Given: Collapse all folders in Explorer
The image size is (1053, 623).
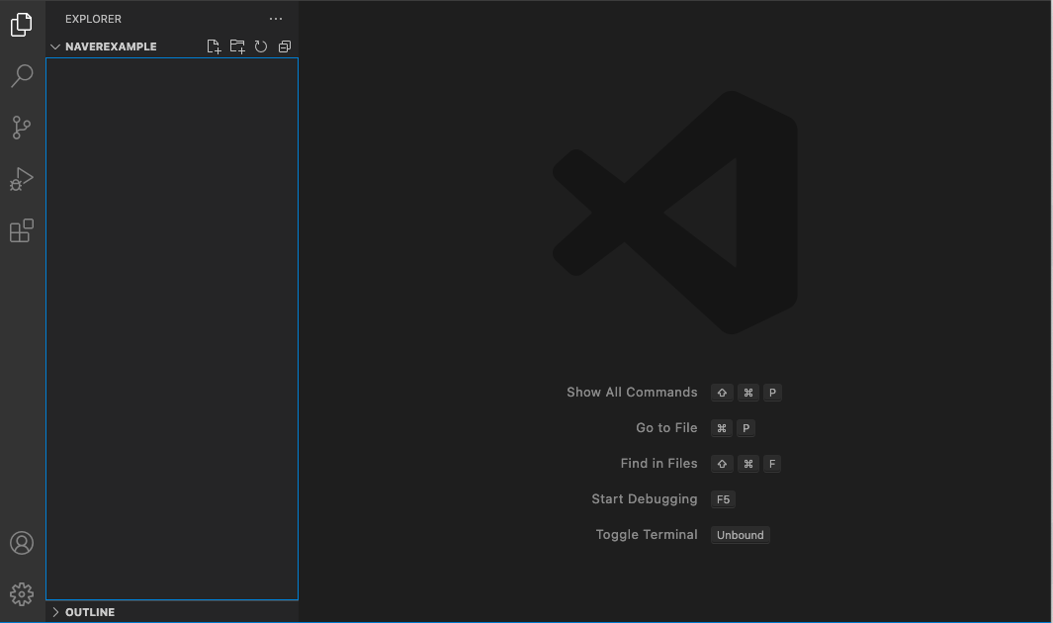Looking at the screenshot, I should click(285, 46).
